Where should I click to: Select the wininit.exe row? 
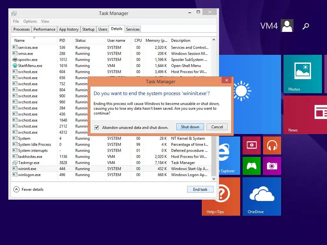tap(111, 168)
